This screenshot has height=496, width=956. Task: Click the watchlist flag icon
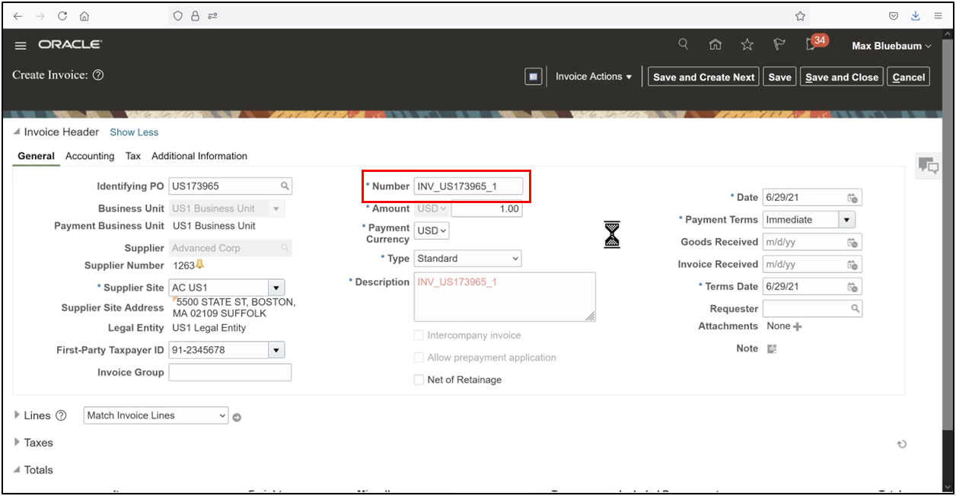778,45
